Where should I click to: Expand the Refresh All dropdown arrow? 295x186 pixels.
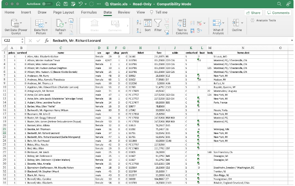(x=66, y=23)
